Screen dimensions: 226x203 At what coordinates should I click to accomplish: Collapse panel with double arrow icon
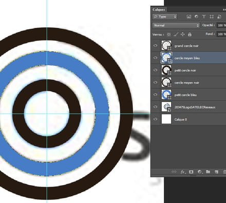(x=224, y=10)
